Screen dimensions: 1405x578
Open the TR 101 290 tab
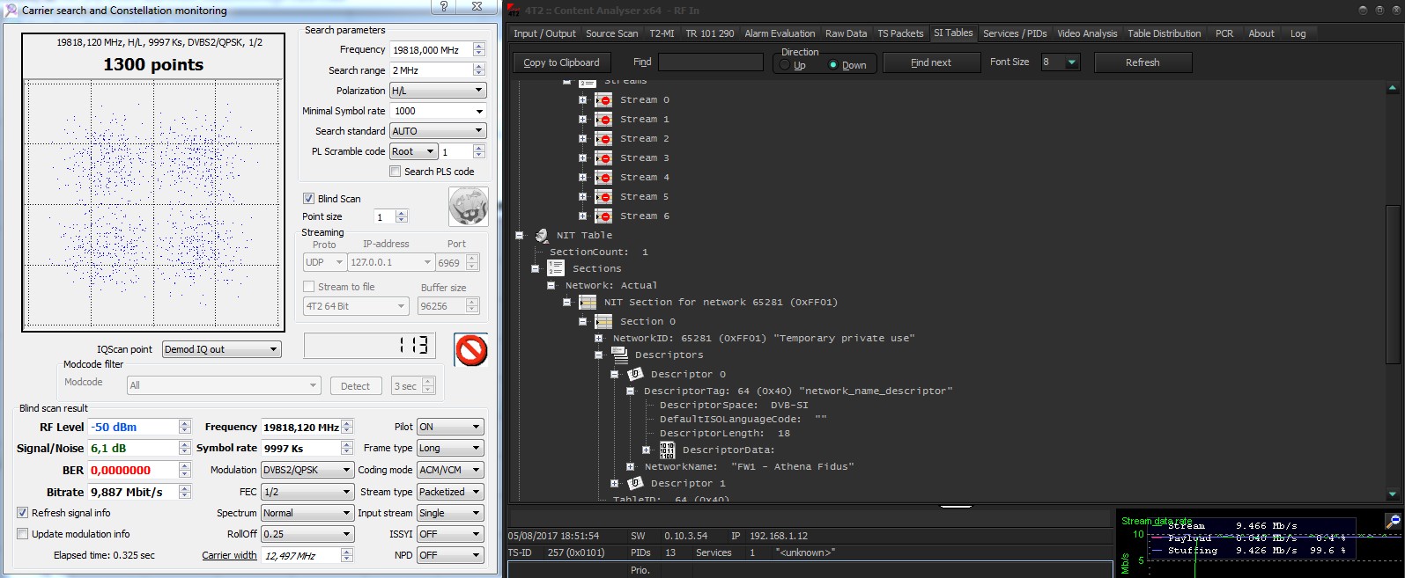click(x=710, y=33)
